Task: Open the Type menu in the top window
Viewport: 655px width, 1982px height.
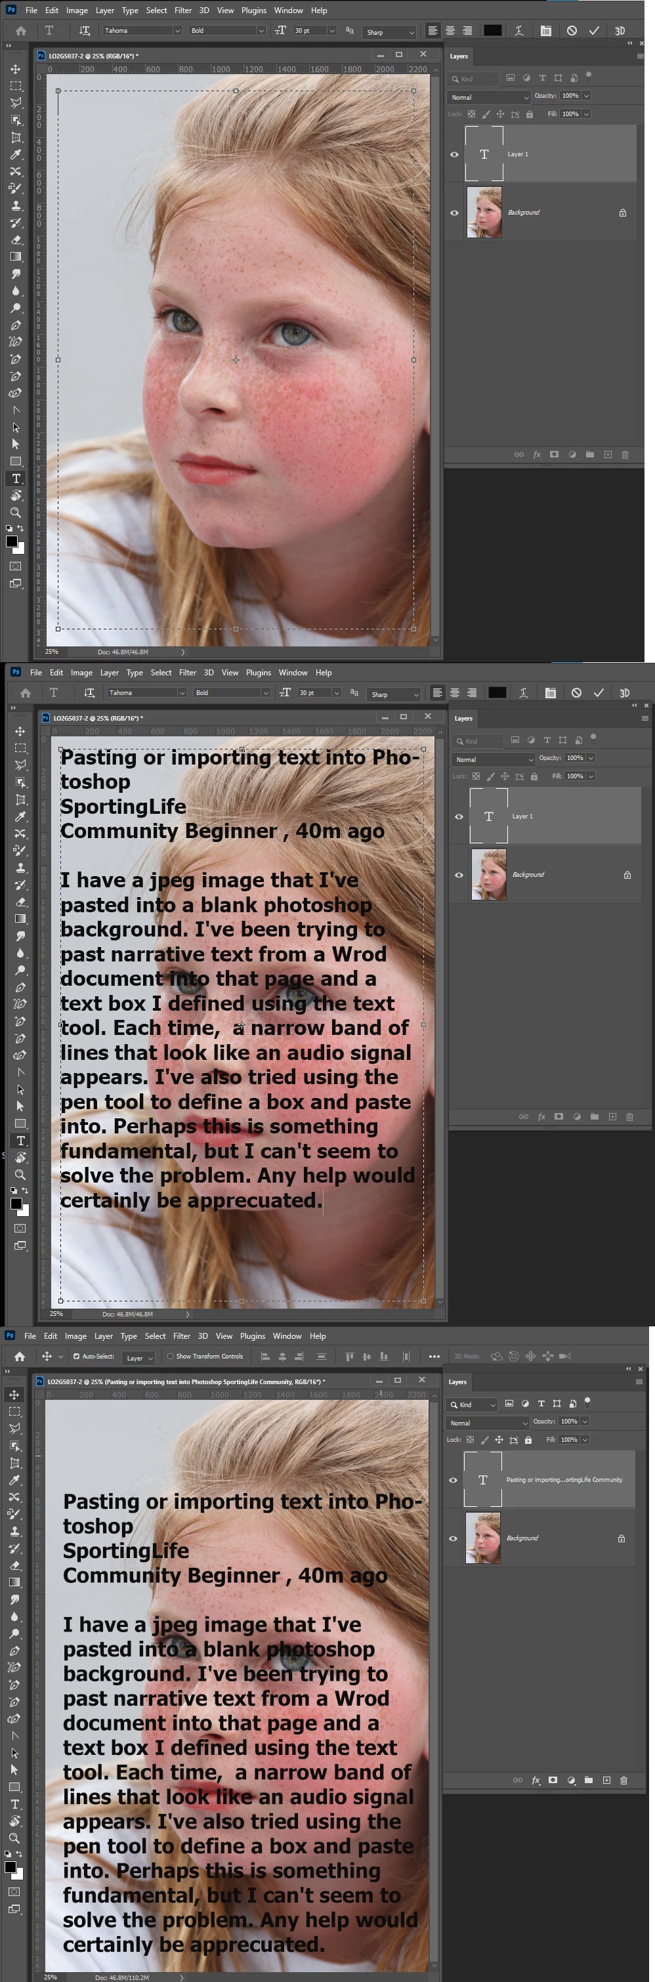Action: (x=130, y=11)
